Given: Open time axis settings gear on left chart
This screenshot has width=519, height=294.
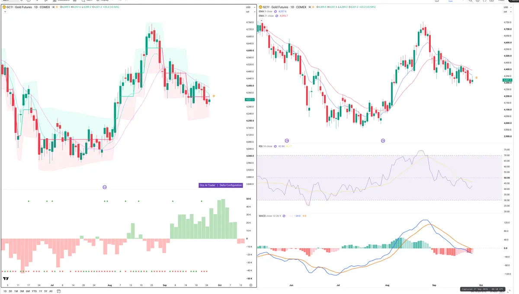Looking at the screenshot, I should [x=251, y=285].
